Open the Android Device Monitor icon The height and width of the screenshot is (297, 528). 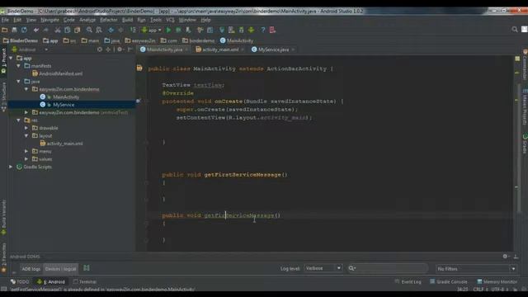pyautogui.click(x=251, y=30)
